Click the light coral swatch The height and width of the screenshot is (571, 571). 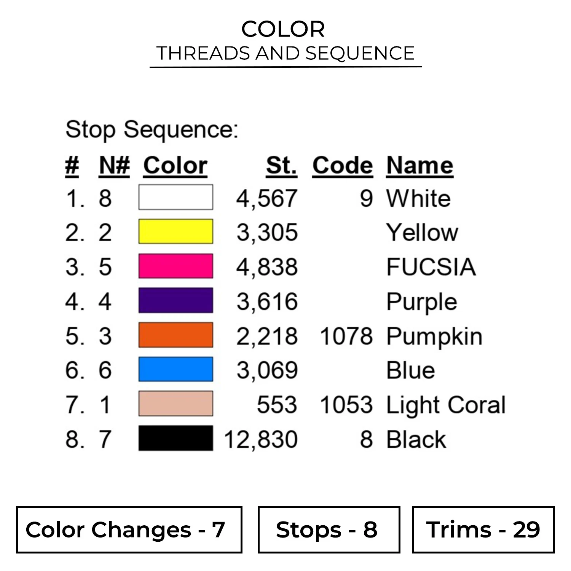175,404
